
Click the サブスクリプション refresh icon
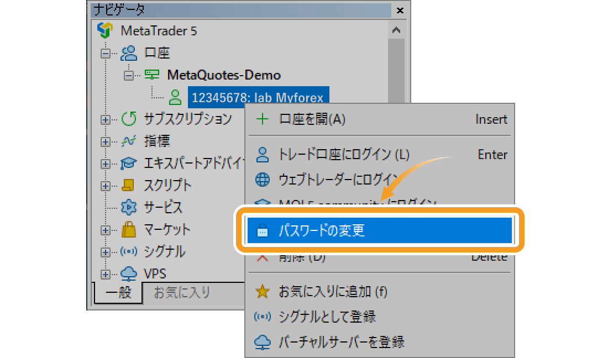tap(129, 119)
